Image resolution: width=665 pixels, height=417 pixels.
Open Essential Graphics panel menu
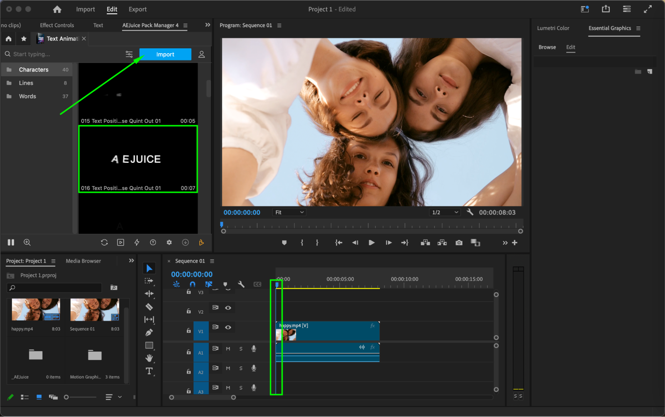pyautogui.click(x=638, y=28)
